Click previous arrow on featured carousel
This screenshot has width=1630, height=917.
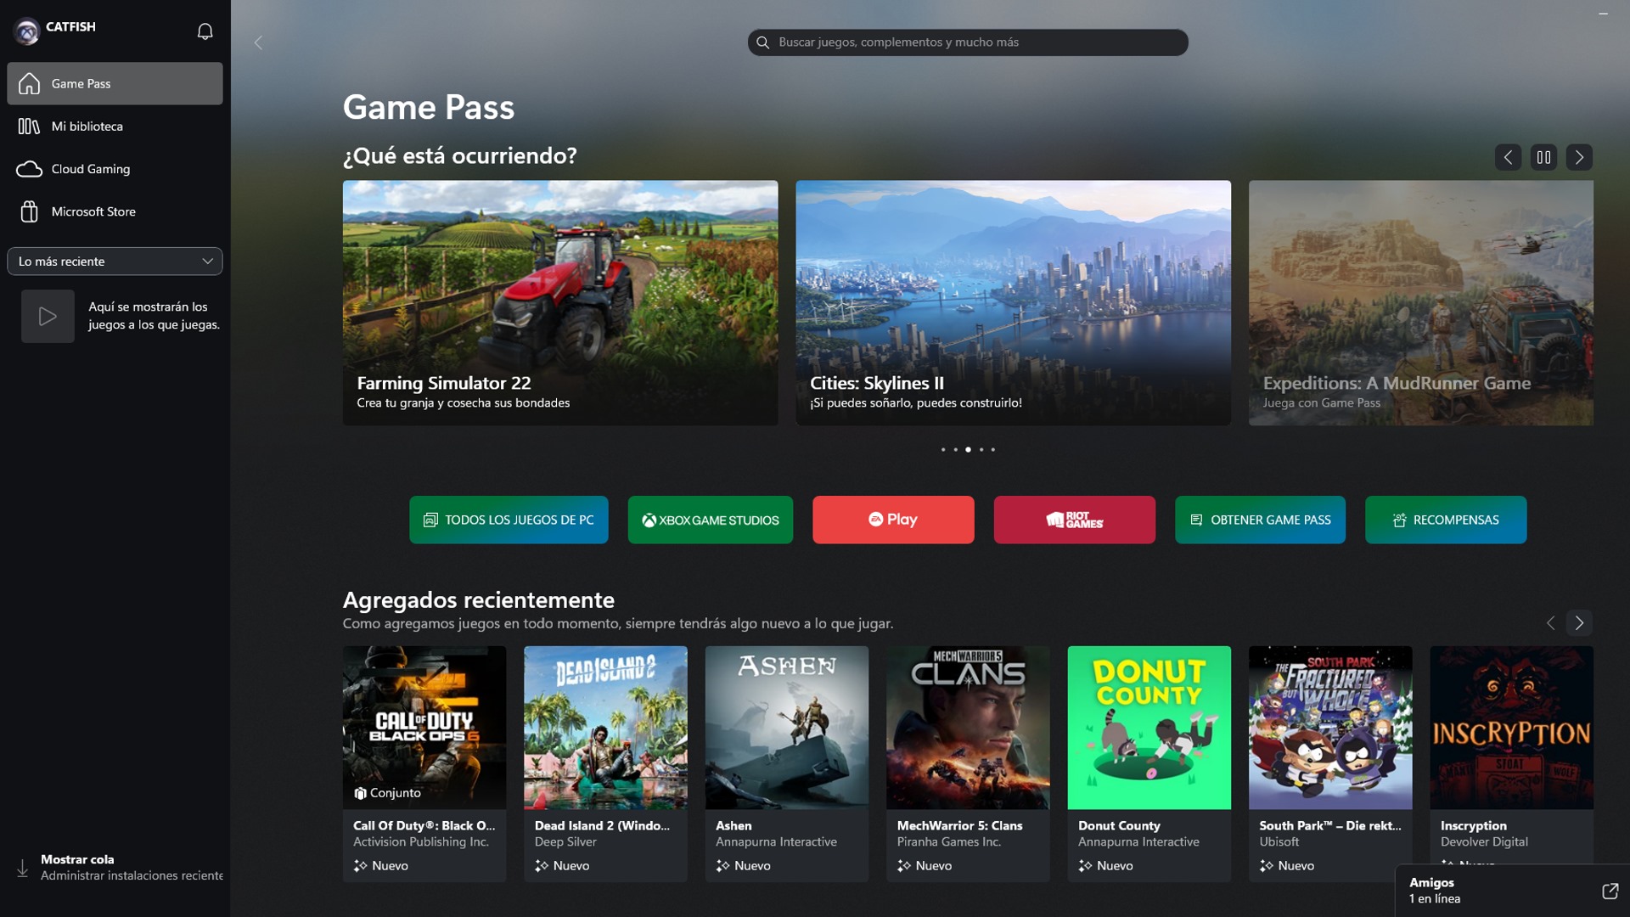click(1507, 157)
